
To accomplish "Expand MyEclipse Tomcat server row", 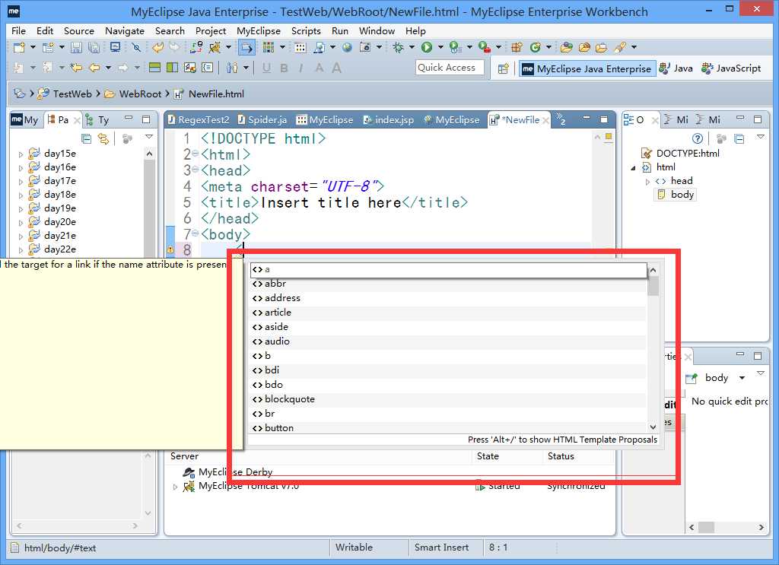I will [x=175, y=487].
